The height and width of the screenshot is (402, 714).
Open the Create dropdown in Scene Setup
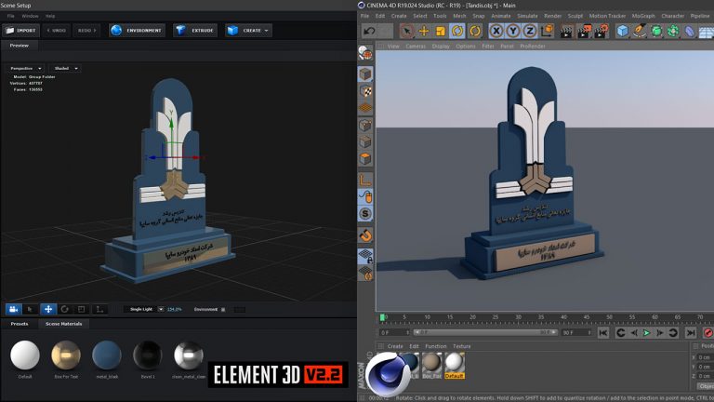tap(248, 31)
